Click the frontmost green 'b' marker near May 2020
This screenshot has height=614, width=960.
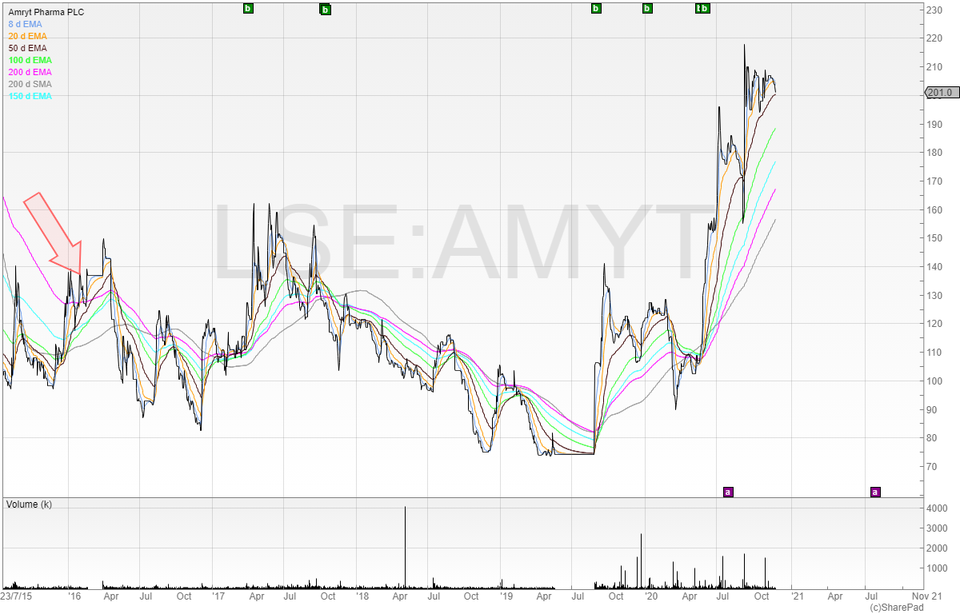[x=705, y=9]
